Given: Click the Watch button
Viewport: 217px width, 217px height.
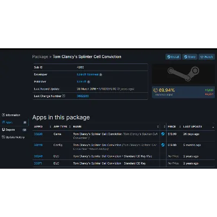Looking at the screenshot, I should click(207, 57).
